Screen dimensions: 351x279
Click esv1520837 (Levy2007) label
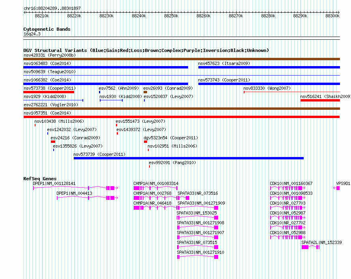pos(168,96)
